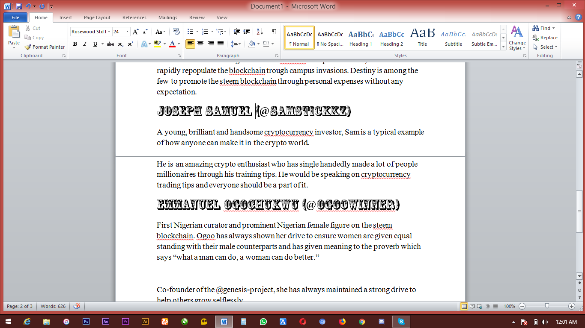Screen dimensions: 585x328
Task: Click the Strikethrough icon
Action: [x=110, y=44]
